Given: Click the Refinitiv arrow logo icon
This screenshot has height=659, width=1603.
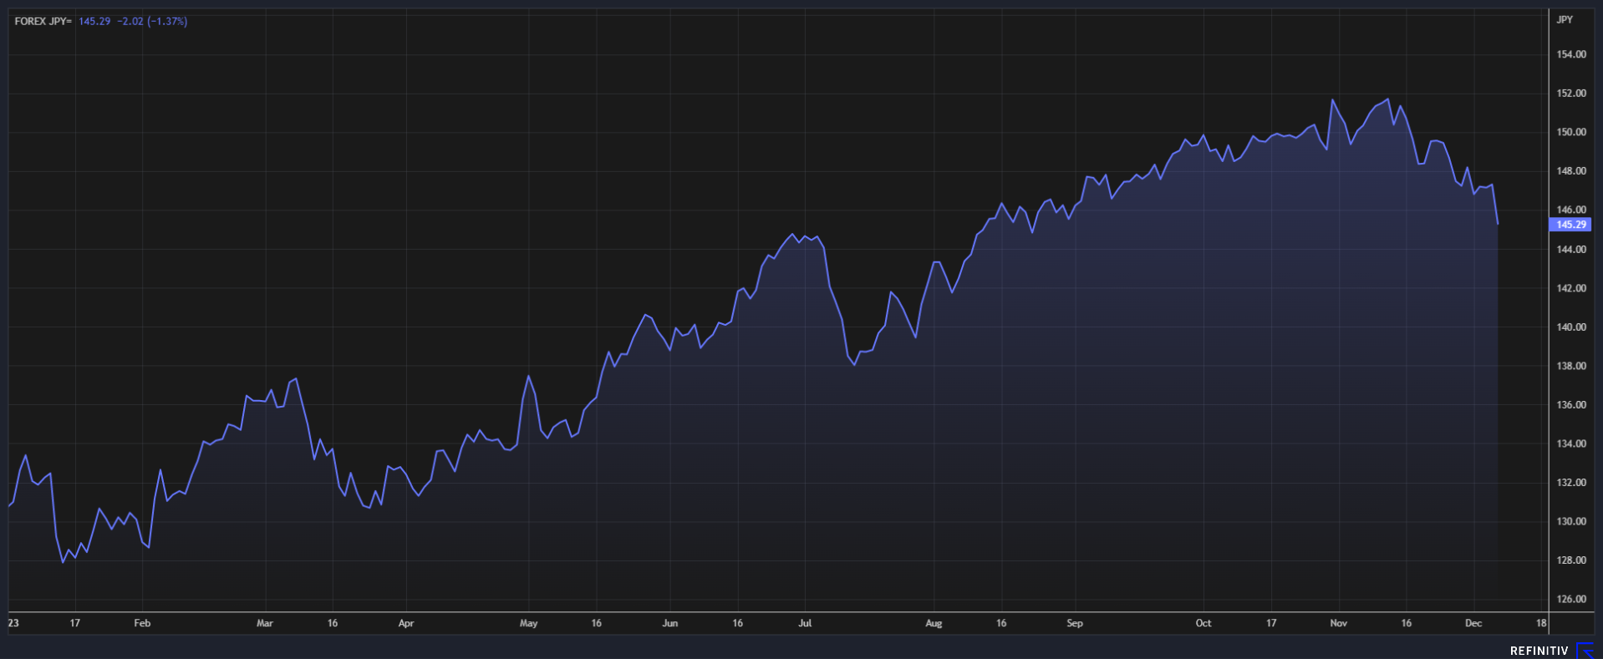Looking at the screenshot, I should [1585, 651].
